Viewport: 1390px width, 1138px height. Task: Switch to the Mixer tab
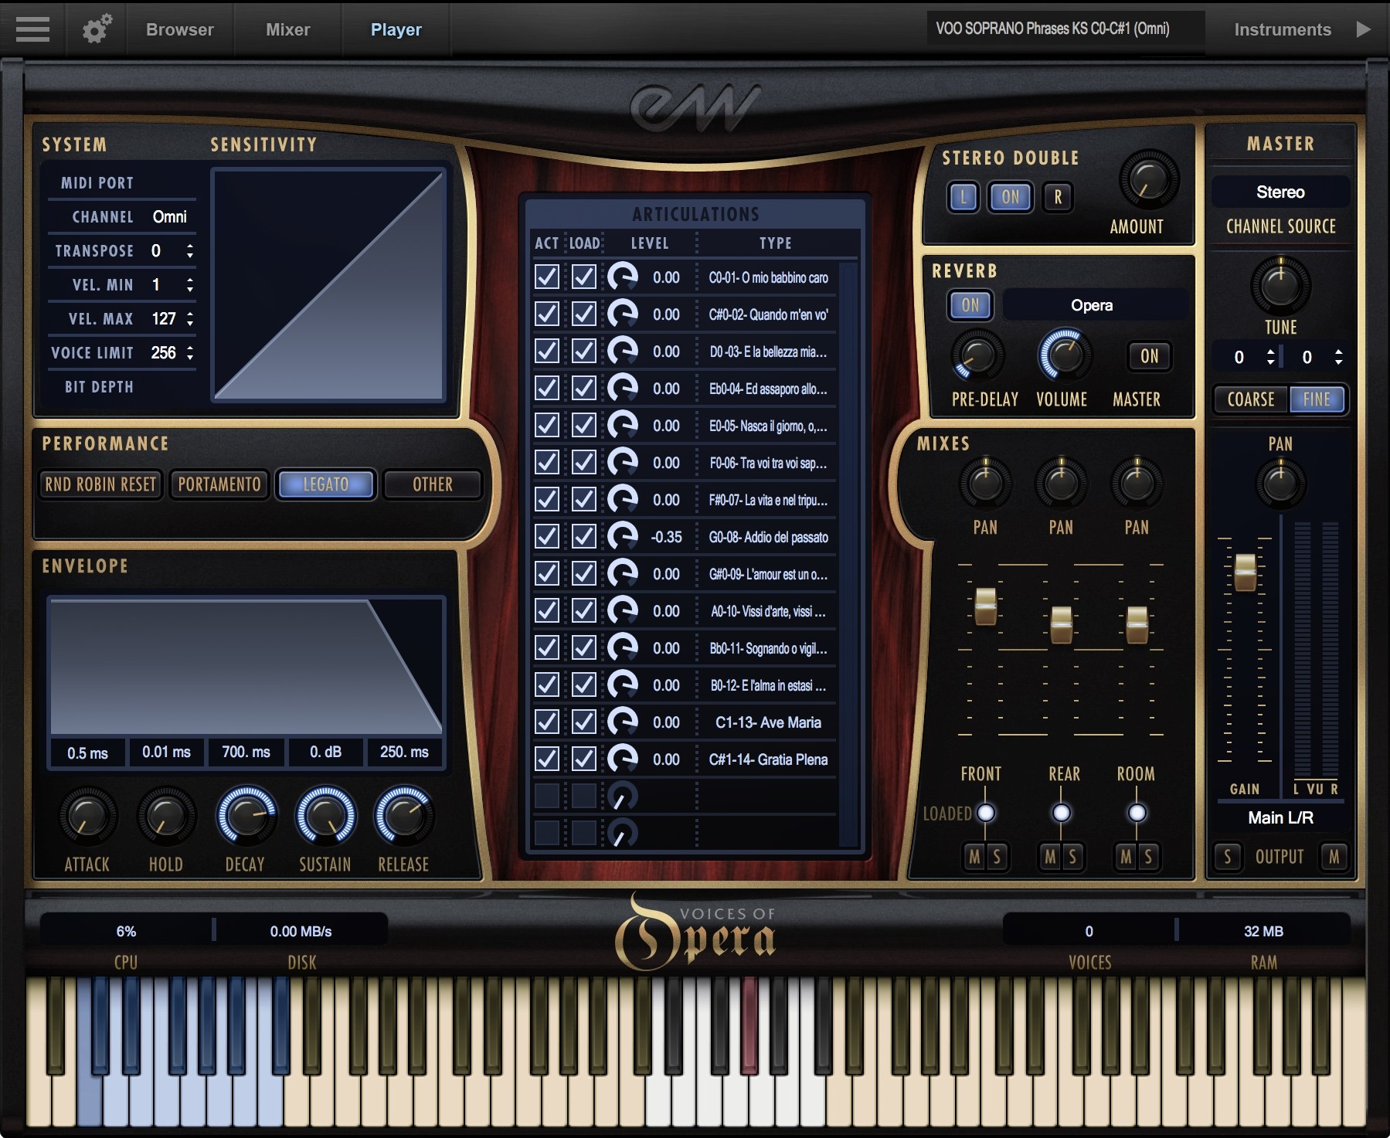pos(288,29)
